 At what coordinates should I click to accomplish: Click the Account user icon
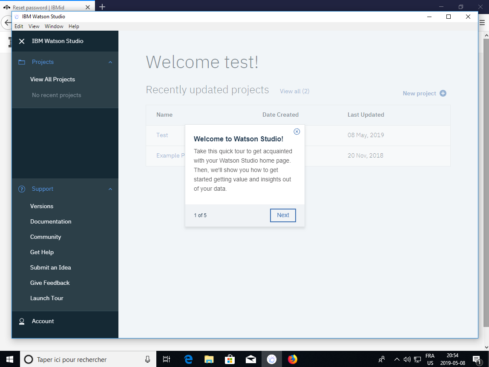pos(22,321)
